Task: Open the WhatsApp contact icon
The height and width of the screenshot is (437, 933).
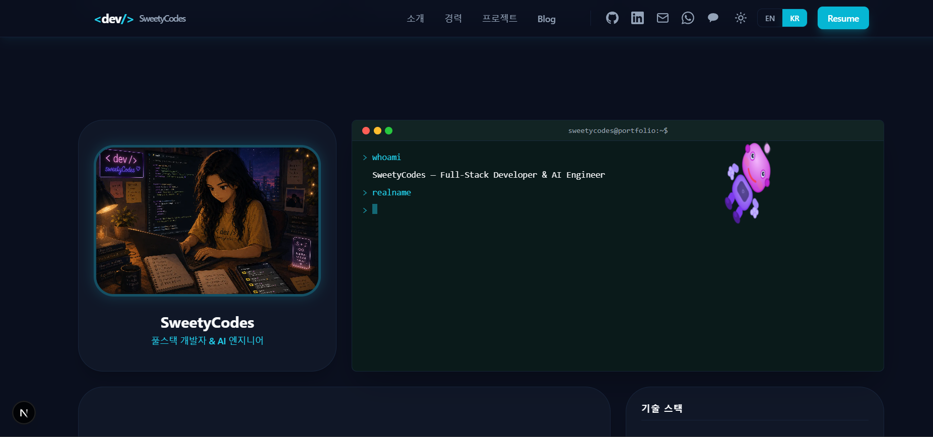Action: click(x=688, y=18)
